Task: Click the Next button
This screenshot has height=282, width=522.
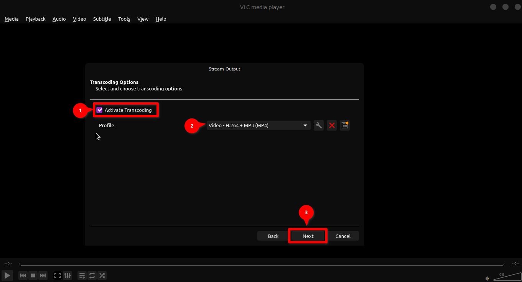Action: tap(308, 236)
